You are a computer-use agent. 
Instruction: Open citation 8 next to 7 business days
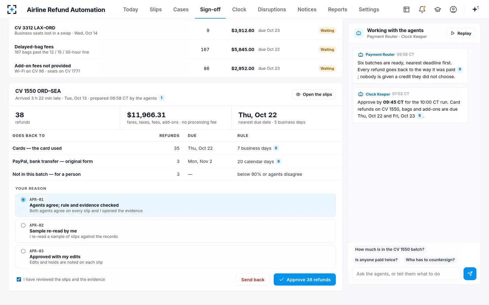(276, 148)
